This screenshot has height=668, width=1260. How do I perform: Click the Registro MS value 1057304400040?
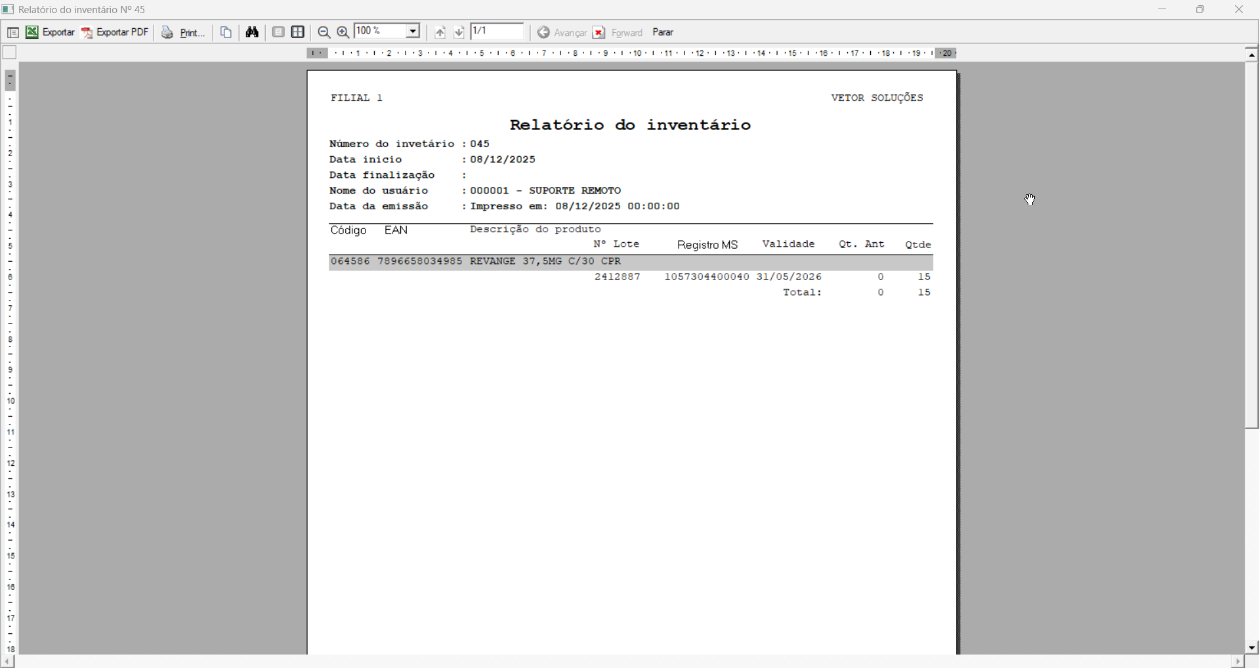click(x=707, y=278)
